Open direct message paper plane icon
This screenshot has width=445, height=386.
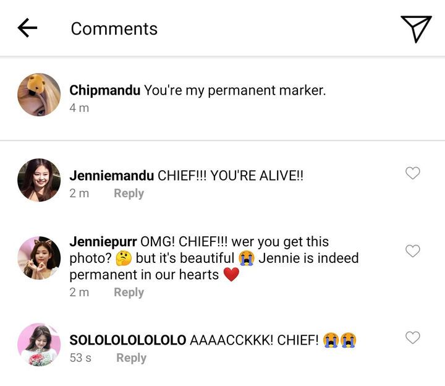click(x=415, y=28)
